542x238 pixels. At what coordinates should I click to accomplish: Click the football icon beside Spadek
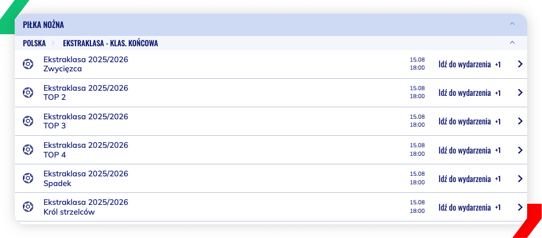(x=28, y=179)
